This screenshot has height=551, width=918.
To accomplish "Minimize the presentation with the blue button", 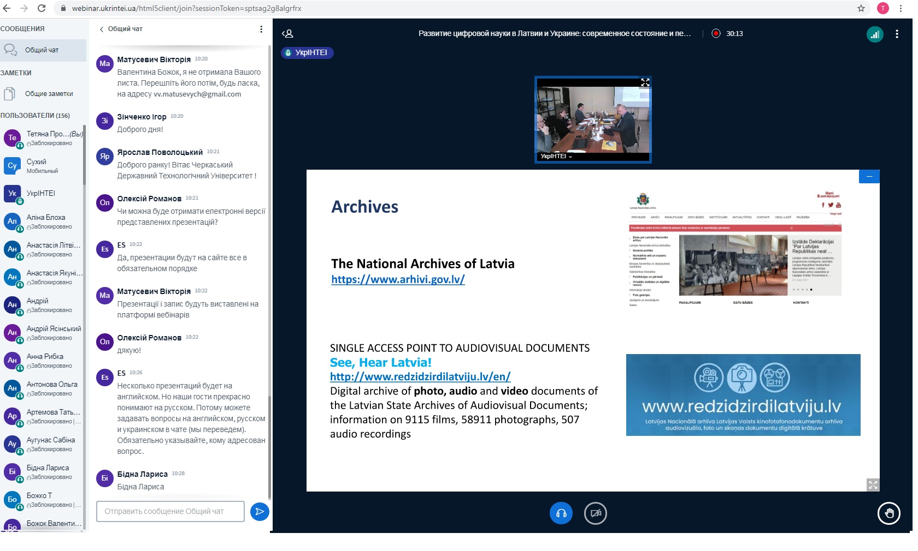I will pos(869,176).
